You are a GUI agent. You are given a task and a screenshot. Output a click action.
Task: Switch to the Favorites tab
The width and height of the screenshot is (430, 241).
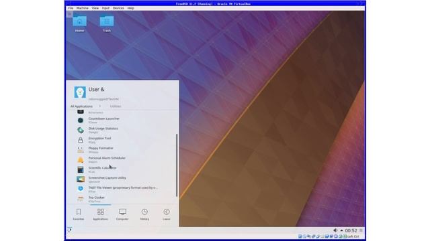(x=79, y=214)
